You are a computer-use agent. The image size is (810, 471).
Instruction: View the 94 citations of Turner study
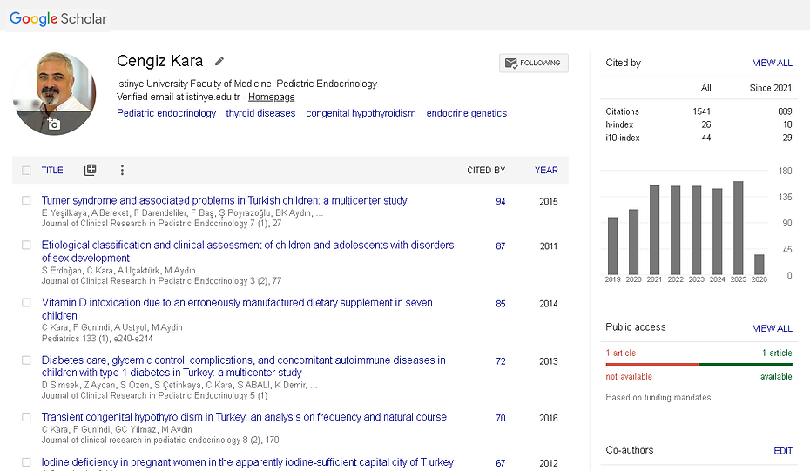(501, 201)
